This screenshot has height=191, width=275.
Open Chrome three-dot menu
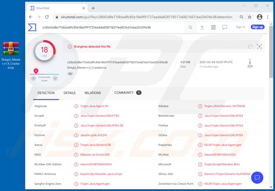268,17
